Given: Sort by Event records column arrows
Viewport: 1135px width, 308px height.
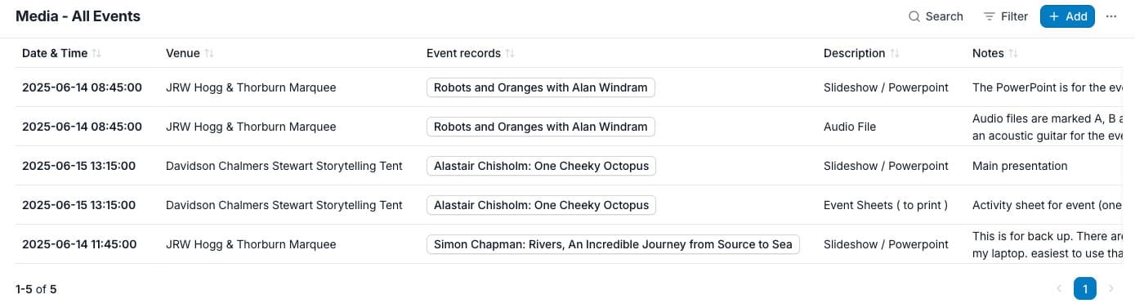Looking at the screenshot, I should click(x=510, y=53).
